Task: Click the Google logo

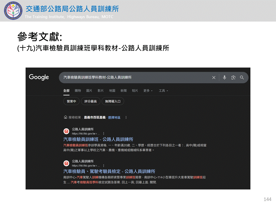Action: [39, 77]
